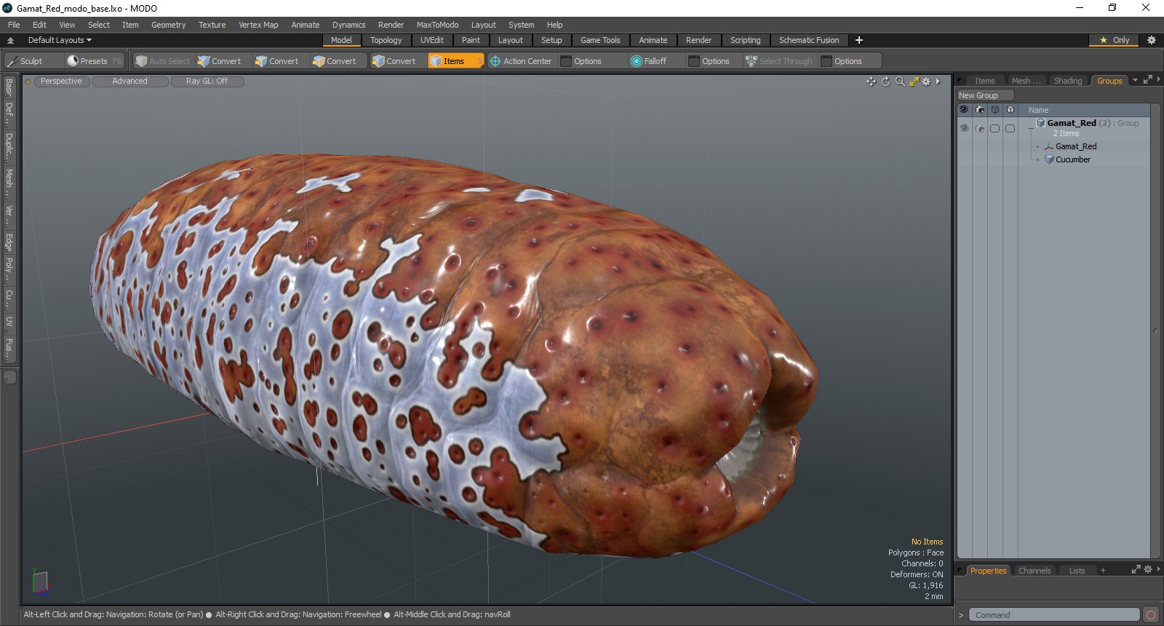Maximize the viewport with the yellow arrows icon
The height and width of the screenshot is (626, 1164).
click(914, 82)
